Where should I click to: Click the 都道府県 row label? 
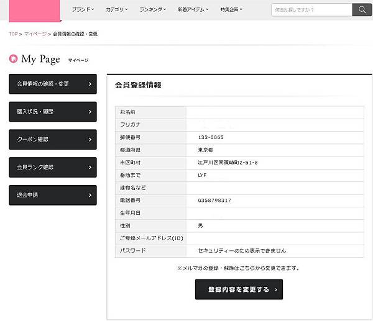tap(130, 150)
